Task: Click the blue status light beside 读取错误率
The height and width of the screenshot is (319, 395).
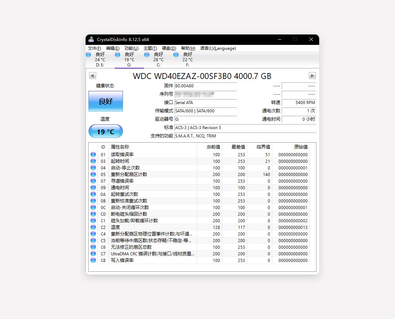Action: click(x=92, y=154)
